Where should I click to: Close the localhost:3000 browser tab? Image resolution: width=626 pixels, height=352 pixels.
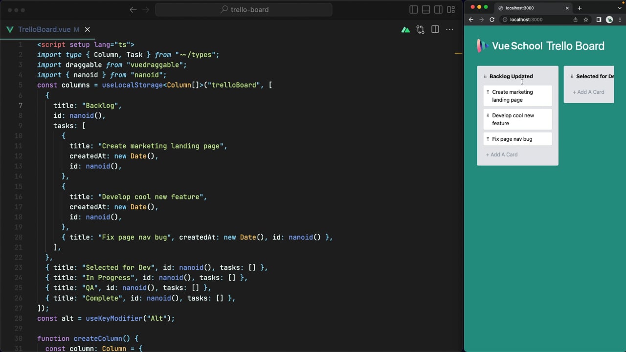click(567, 8)
